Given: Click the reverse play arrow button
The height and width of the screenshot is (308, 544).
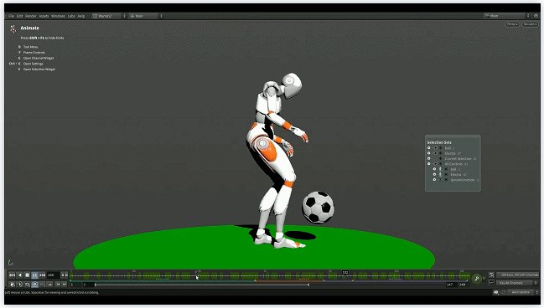Looking at the screenshot, I should pyautogui.click(x=20, y=275).
